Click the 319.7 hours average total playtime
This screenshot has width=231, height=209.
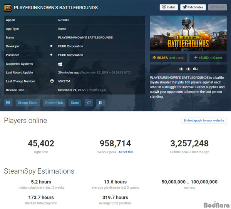coord(115,197)
